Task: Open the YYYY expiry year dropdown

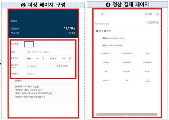Action: pos(57,58)
